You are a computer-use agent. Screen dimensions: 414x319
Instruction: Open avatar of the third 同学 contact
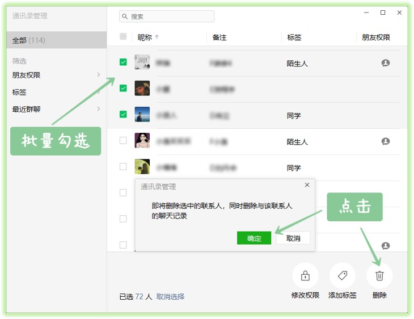[x=142, y=114]
